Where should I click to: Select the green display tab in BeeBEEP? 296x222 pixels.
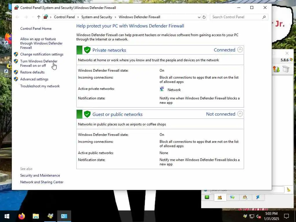point(207,197)
